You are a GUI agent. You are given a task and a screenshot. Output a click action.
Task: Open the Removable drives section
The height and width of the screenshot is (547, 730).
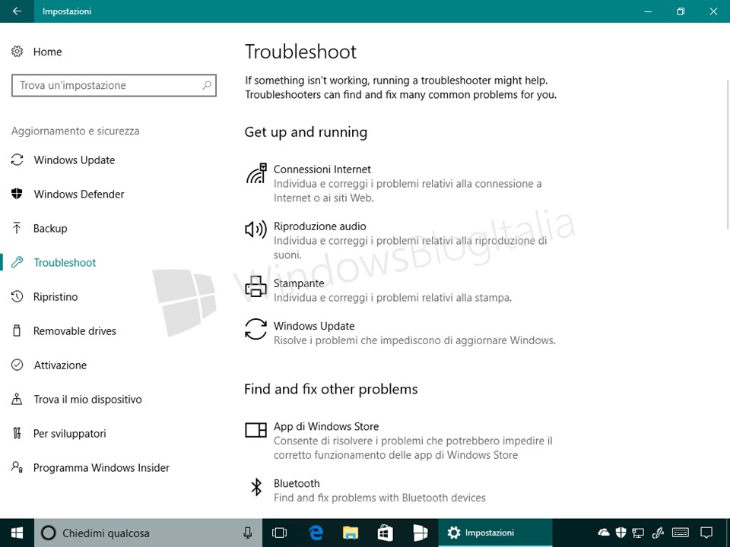click(75, 330)
